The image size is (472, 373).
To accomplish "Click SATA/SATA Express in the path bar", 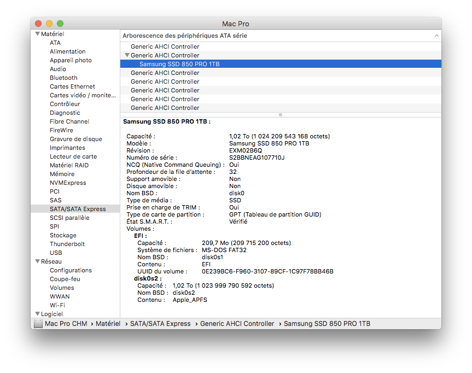I will click(160, 324).
